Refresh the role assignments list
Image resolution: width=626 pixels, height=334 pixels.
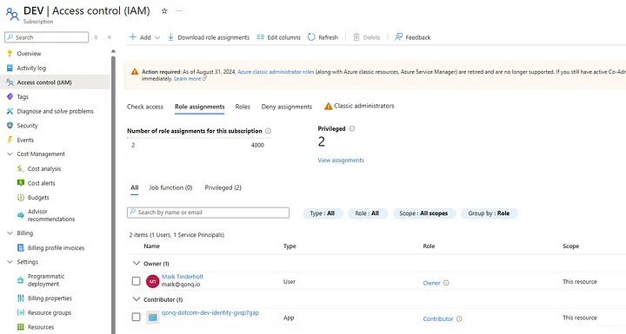(323, 37)
